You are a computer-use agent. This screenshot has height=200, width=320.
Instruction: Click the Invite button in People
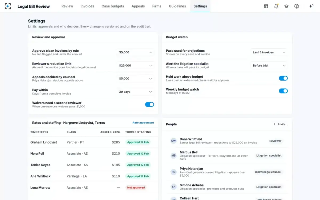(x=279, y=124)
